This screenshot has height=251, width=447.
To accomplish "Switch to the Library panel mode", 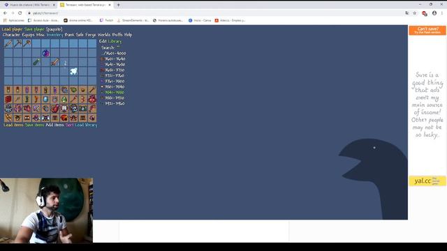I will coord(115,41).
